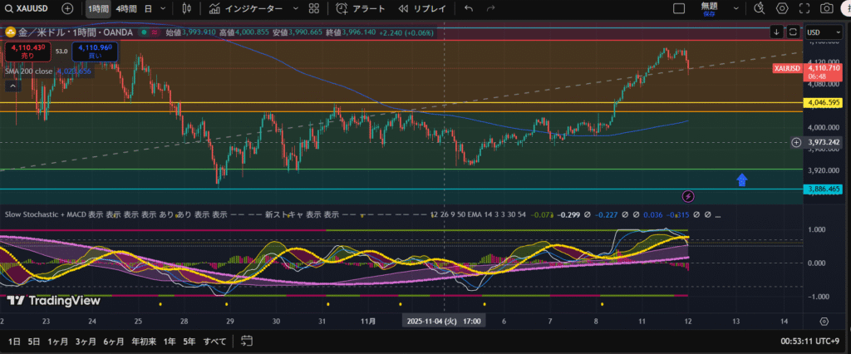Image resolution: width=851 pixels, height=354 pixels.
Task: Open the indicator templates grid icon
Action: [x=313, y=9]
